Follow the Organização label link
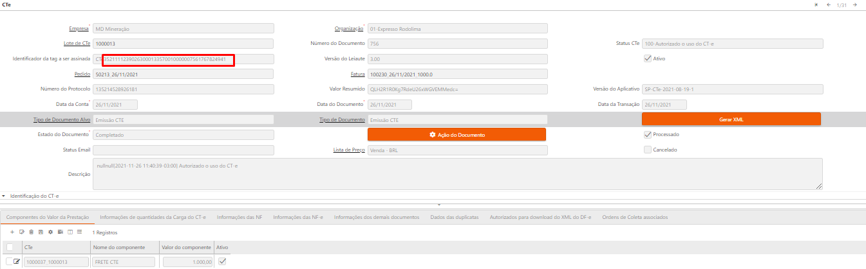 point(349,28)
